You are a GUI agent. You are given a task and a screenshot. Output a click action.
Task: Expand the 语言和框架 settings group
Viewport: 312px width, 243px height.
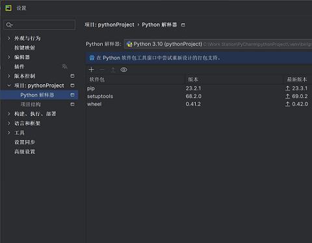[x=8, y=123]
